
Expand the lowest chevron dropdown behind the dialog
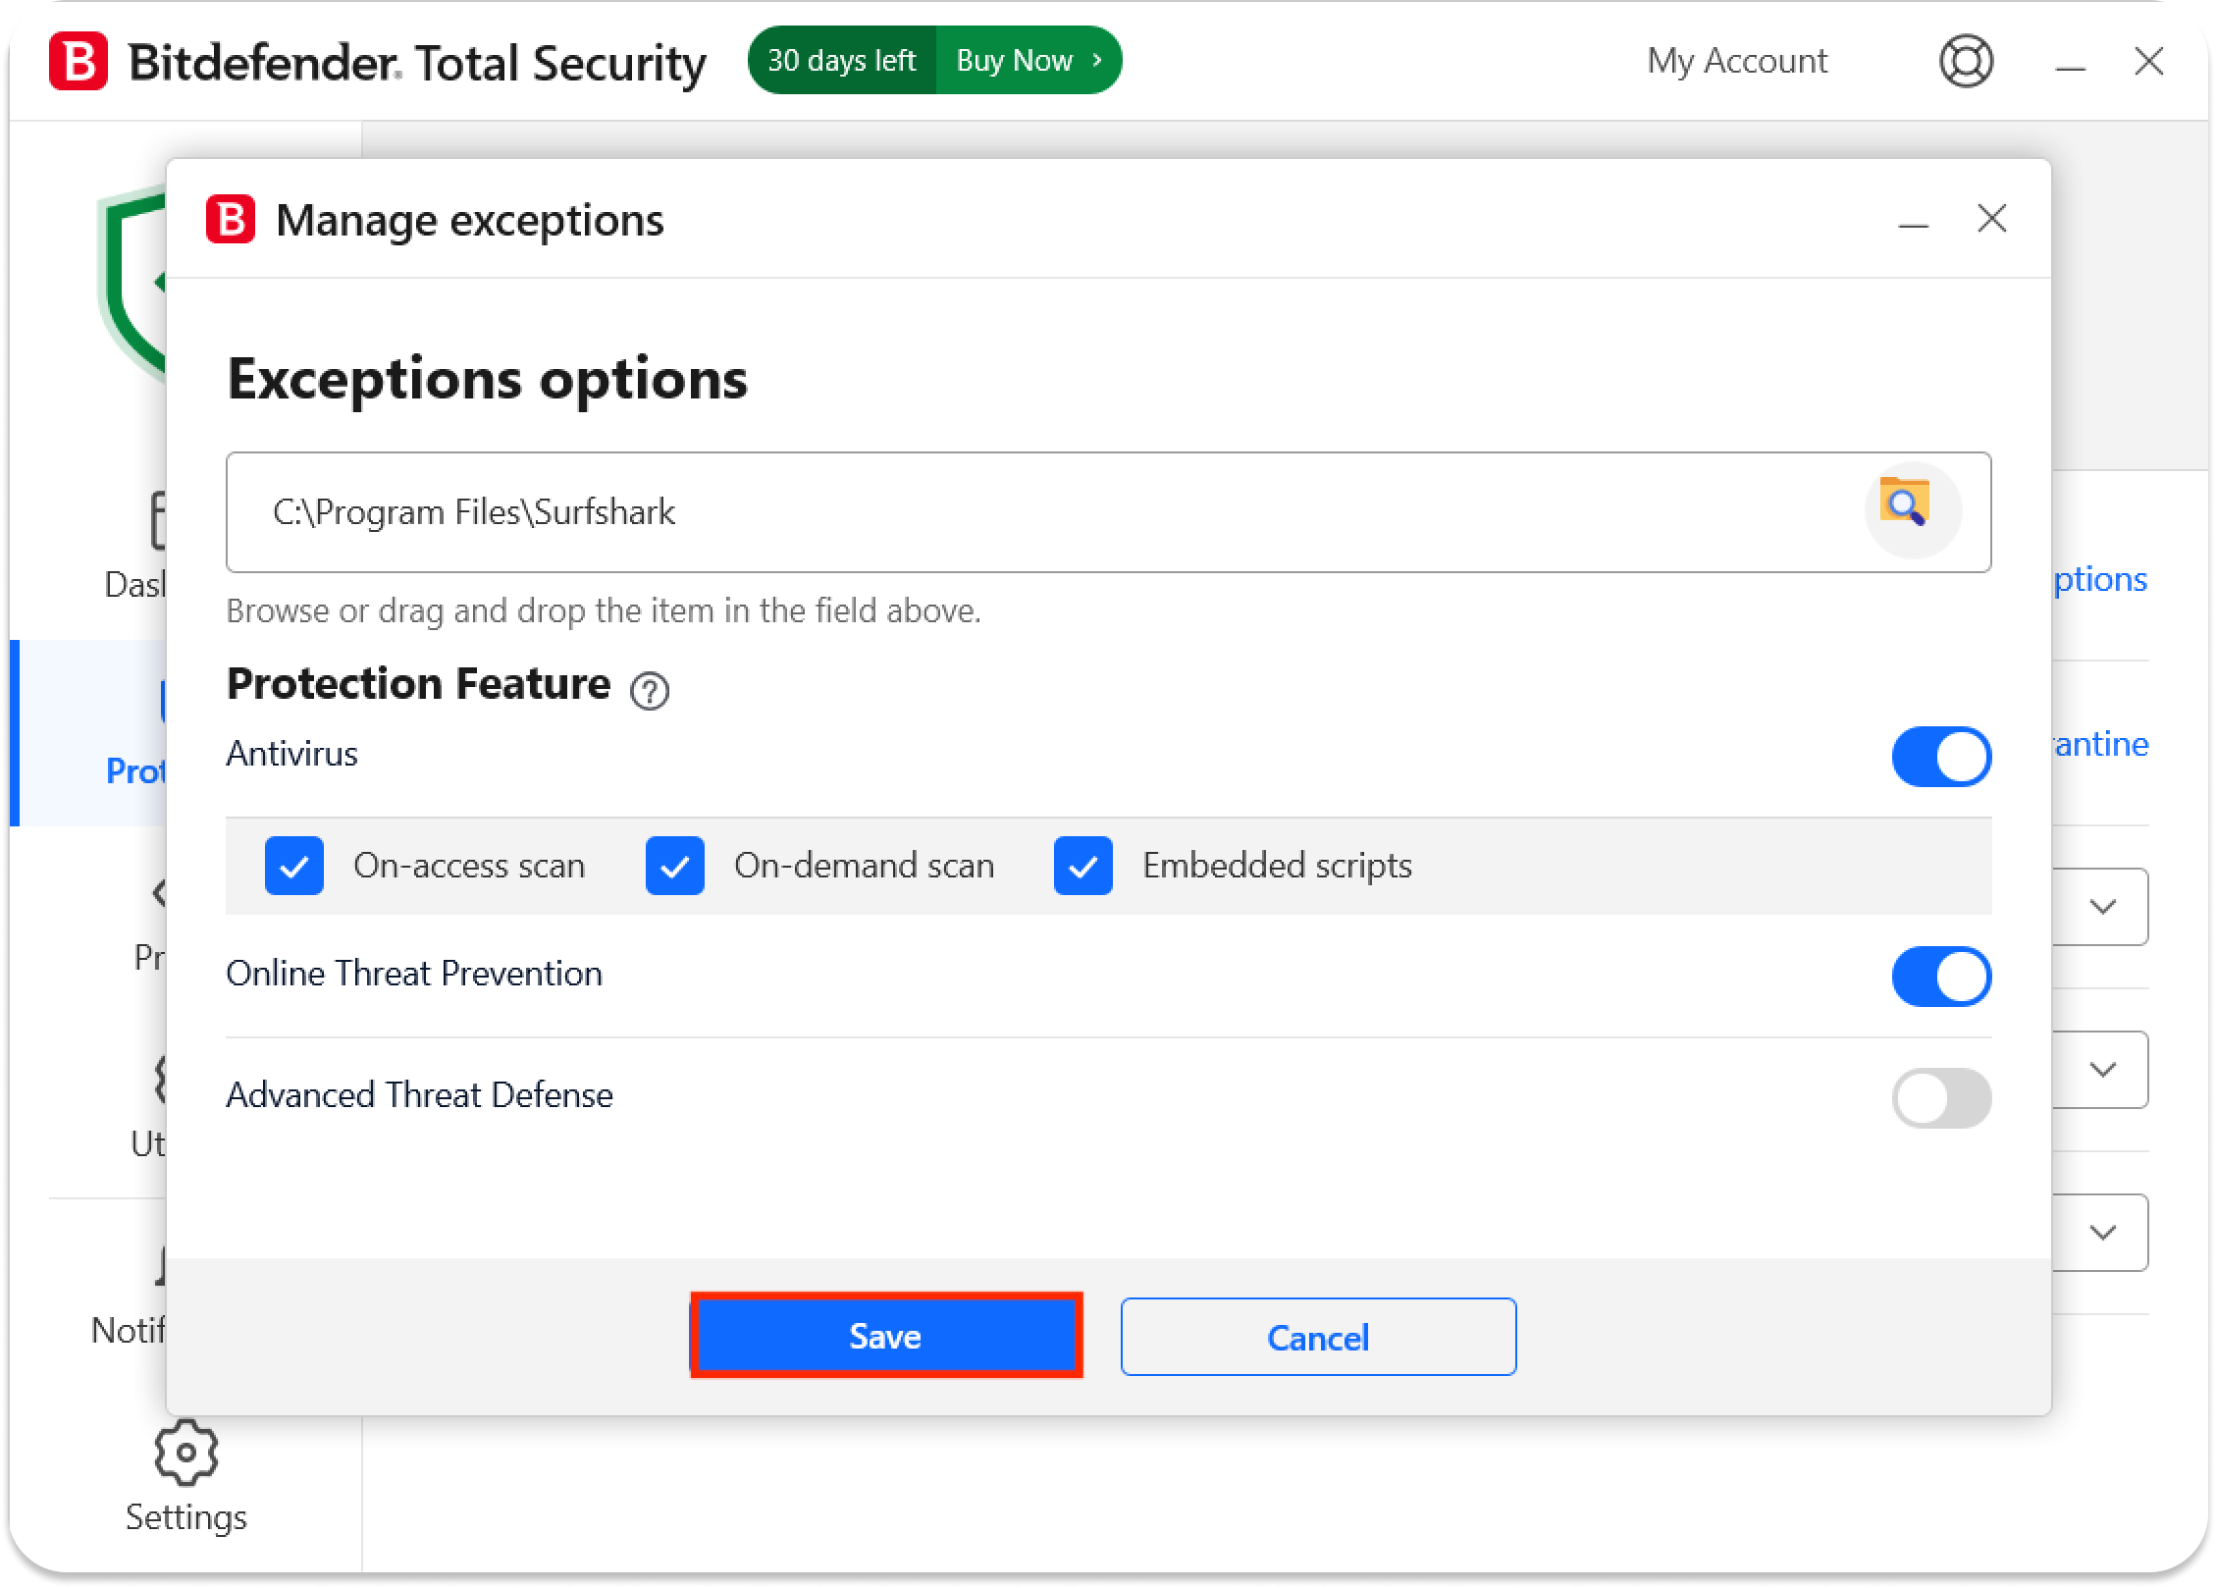coord(2102,1233)
